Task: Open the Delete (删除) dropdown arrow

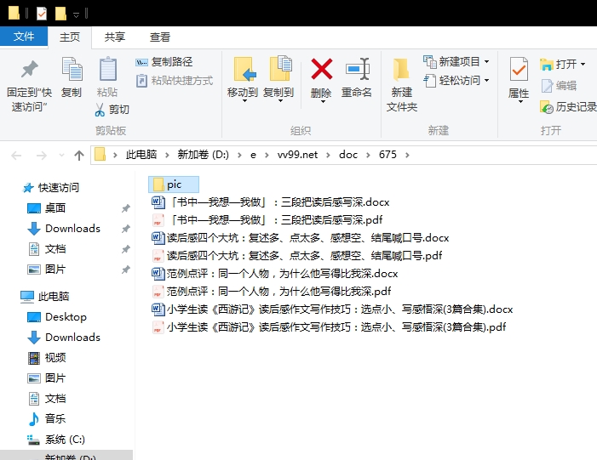Action: [323, 101]
